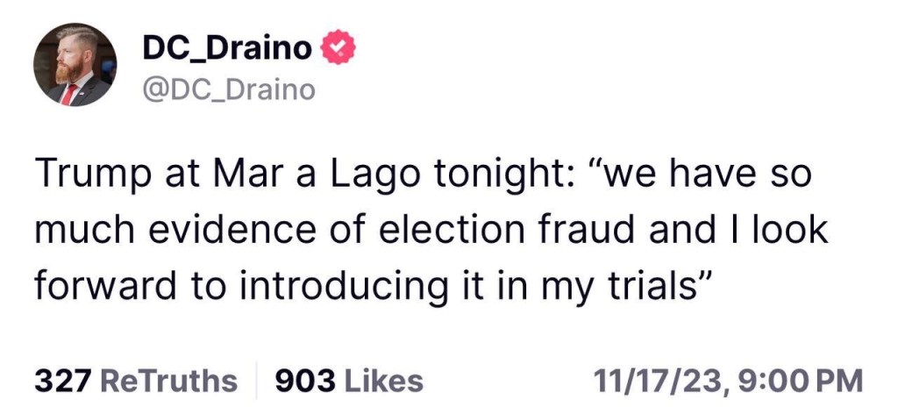Screen dimensions: 898x414
Task: Click the word "ReTruths" label
Action: tap(169, 382)
